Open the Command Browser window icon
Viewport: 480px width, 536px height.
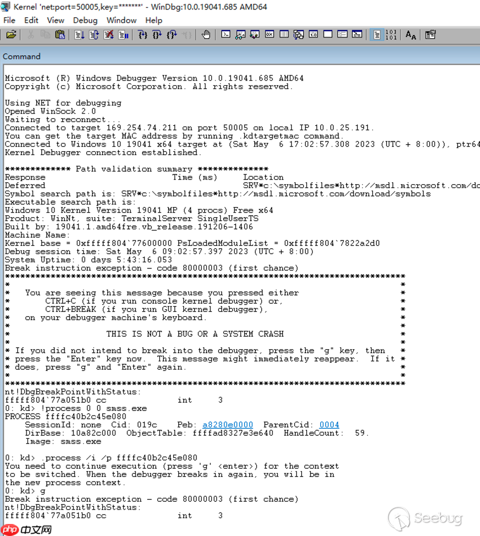(357, 34)
